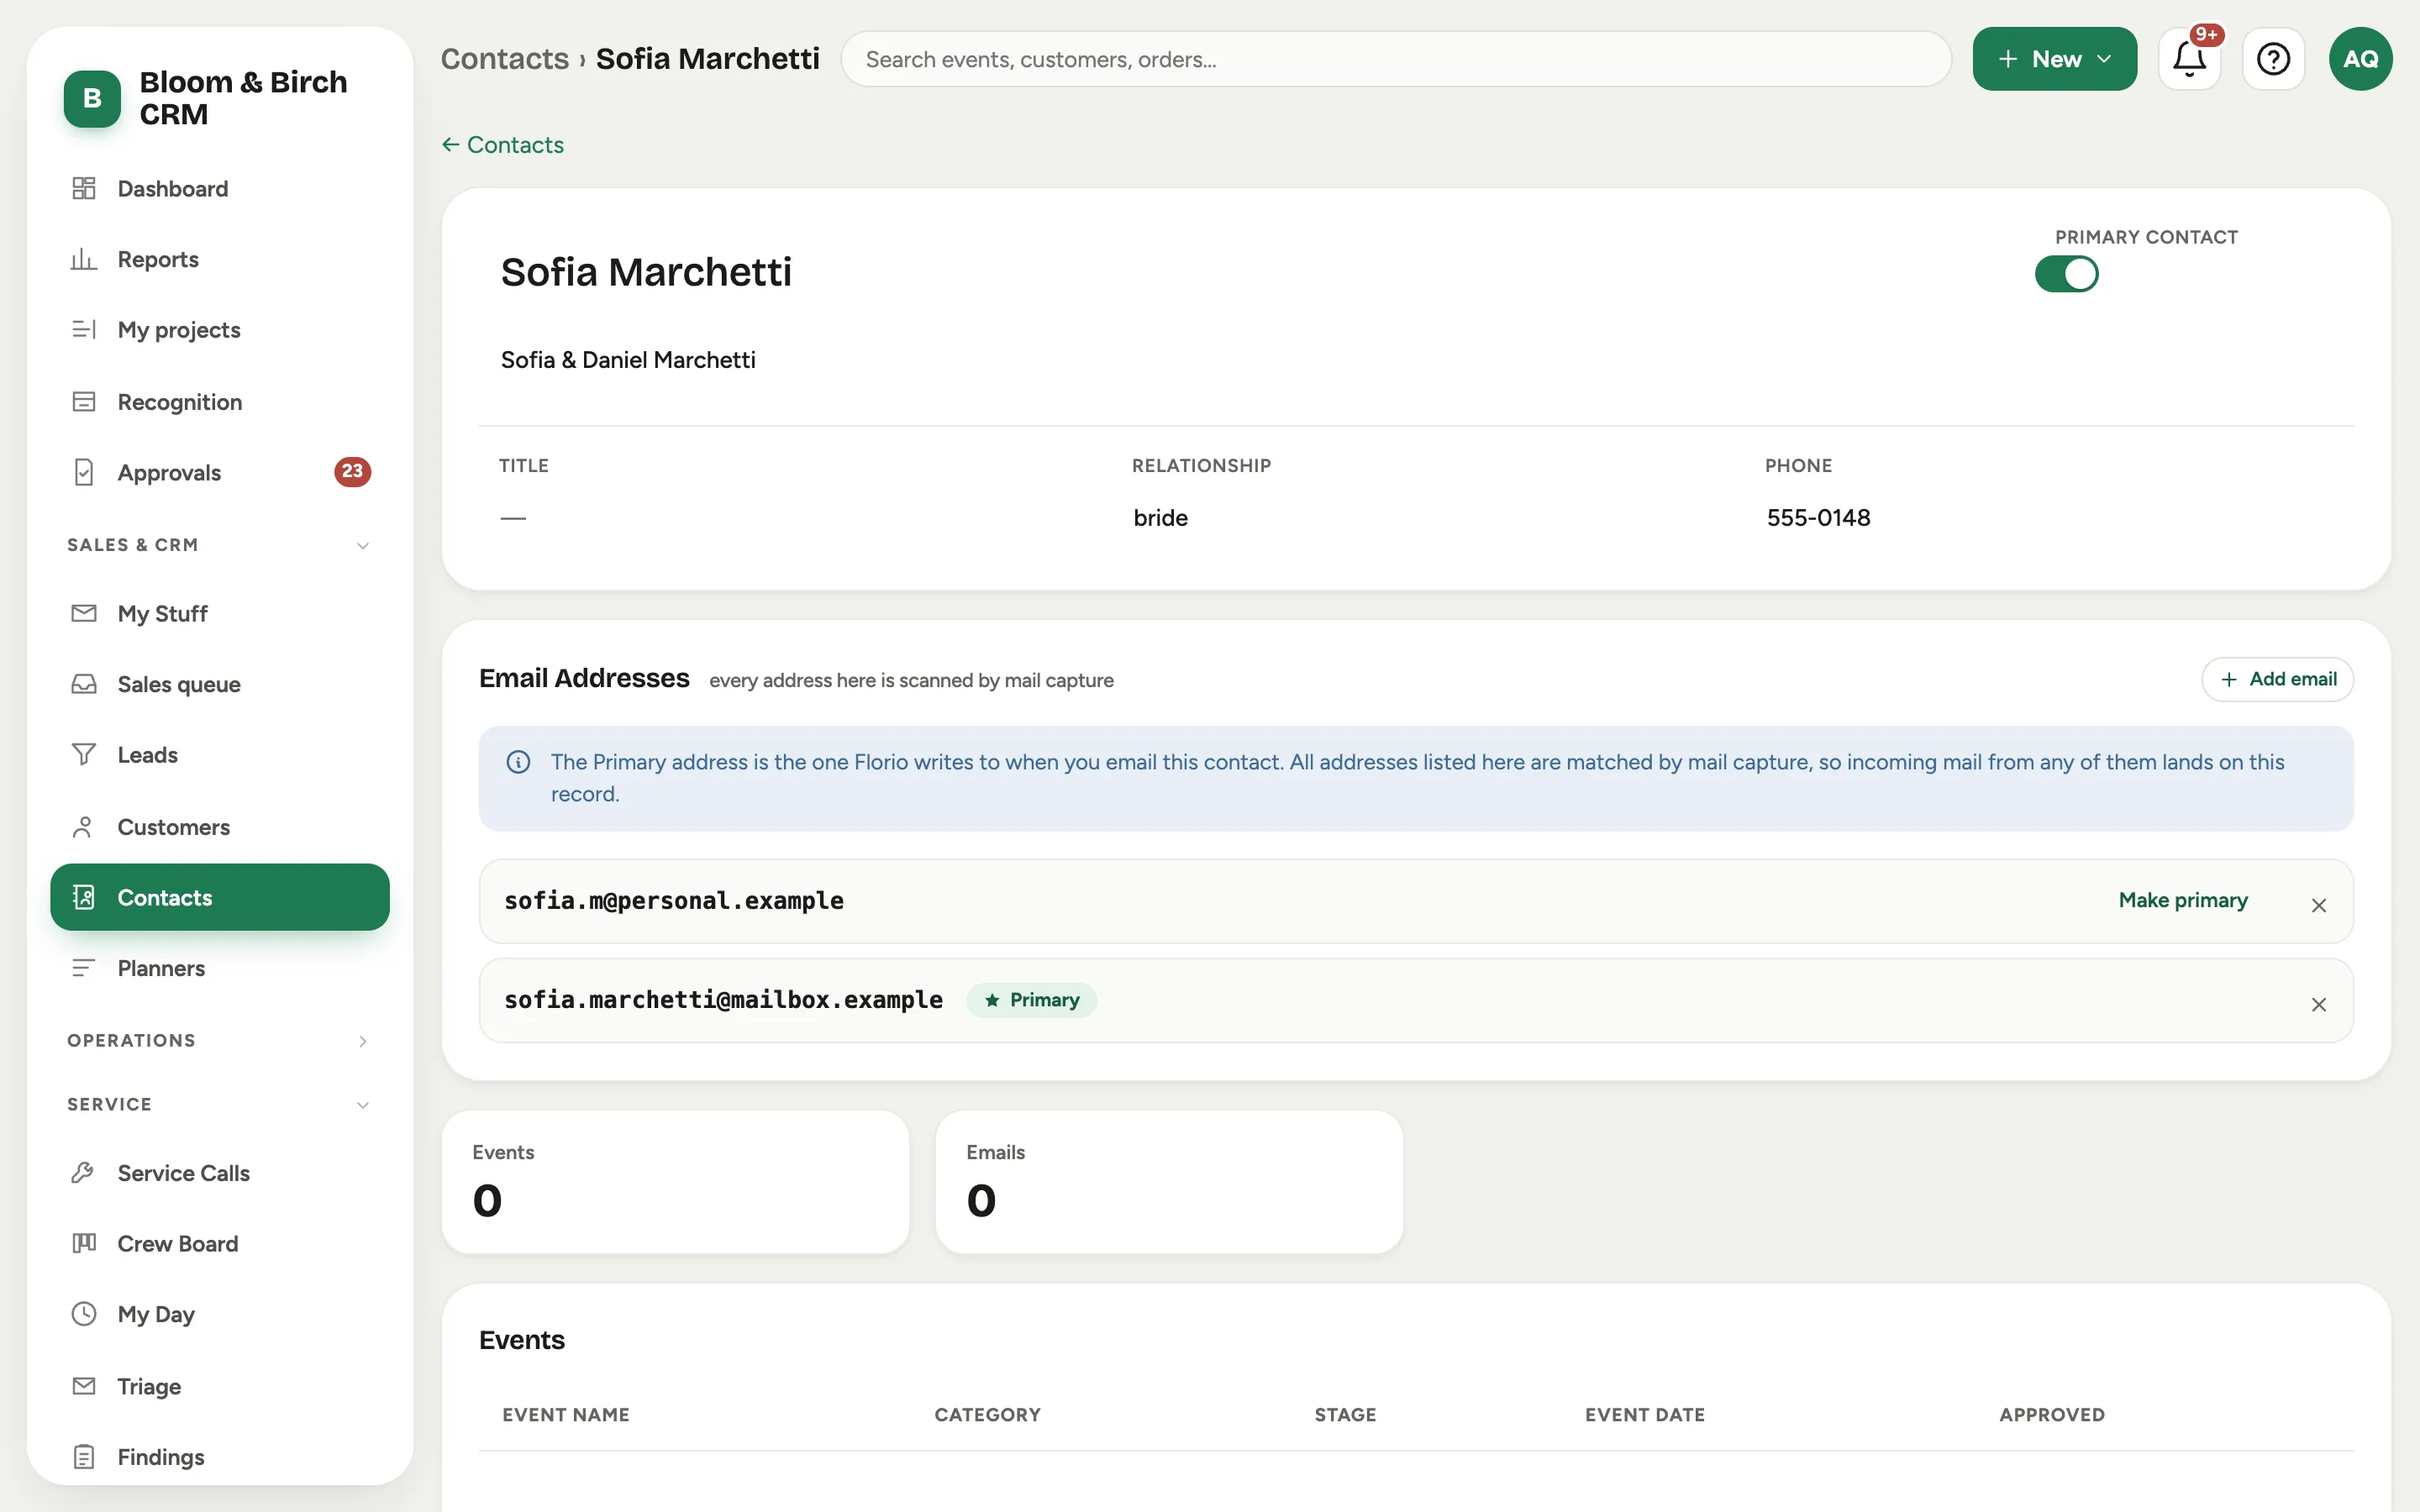Click the Primary star badge
2420x1512 pixels.
pos(1031,1000)
